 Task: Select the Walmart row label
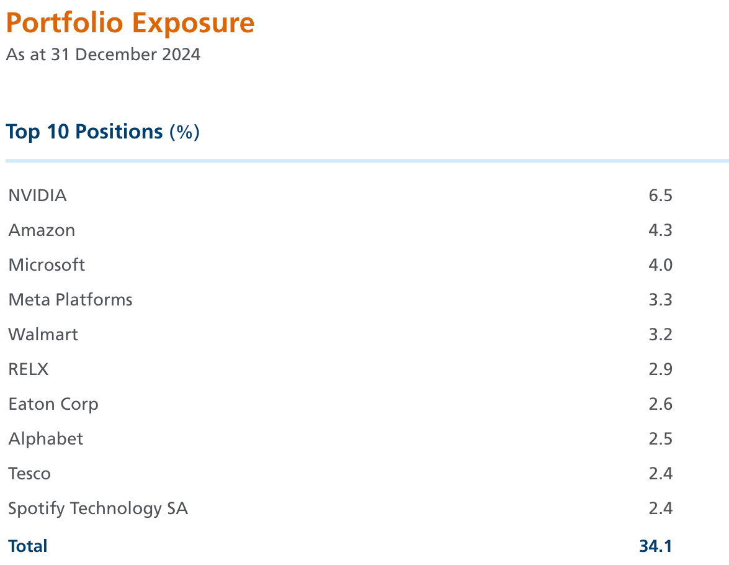coord(43,335)
